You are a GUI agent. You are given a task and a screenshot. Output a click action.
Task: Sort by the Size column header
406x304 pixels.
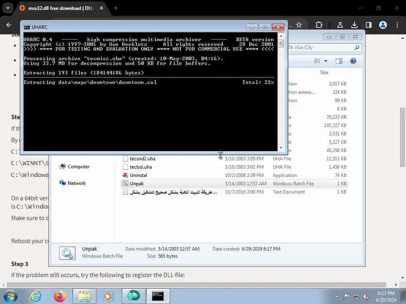pyautogui.click(x=324, y=72)
